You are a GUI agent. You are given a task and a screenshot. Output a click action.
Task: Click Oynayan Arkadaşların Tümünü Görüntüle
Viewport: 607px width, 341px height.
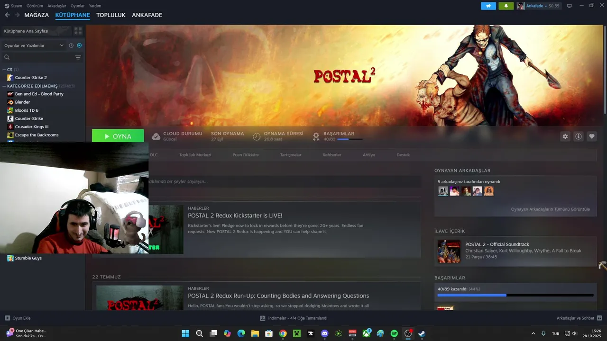click(x=551, y=209)
